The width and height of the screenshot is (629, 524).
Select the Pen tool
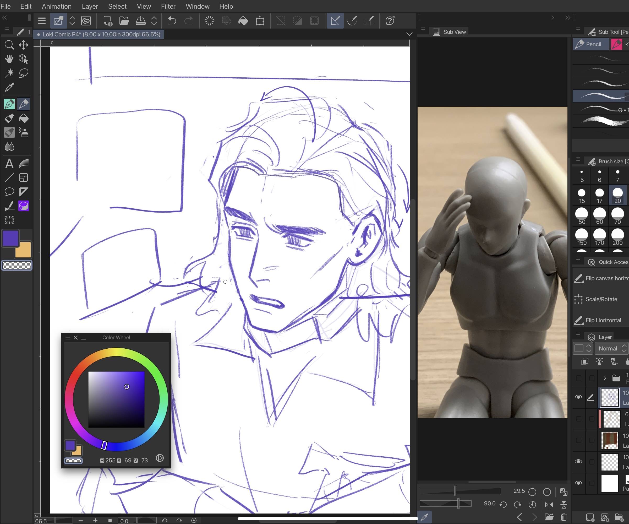(x=9, y=104)
